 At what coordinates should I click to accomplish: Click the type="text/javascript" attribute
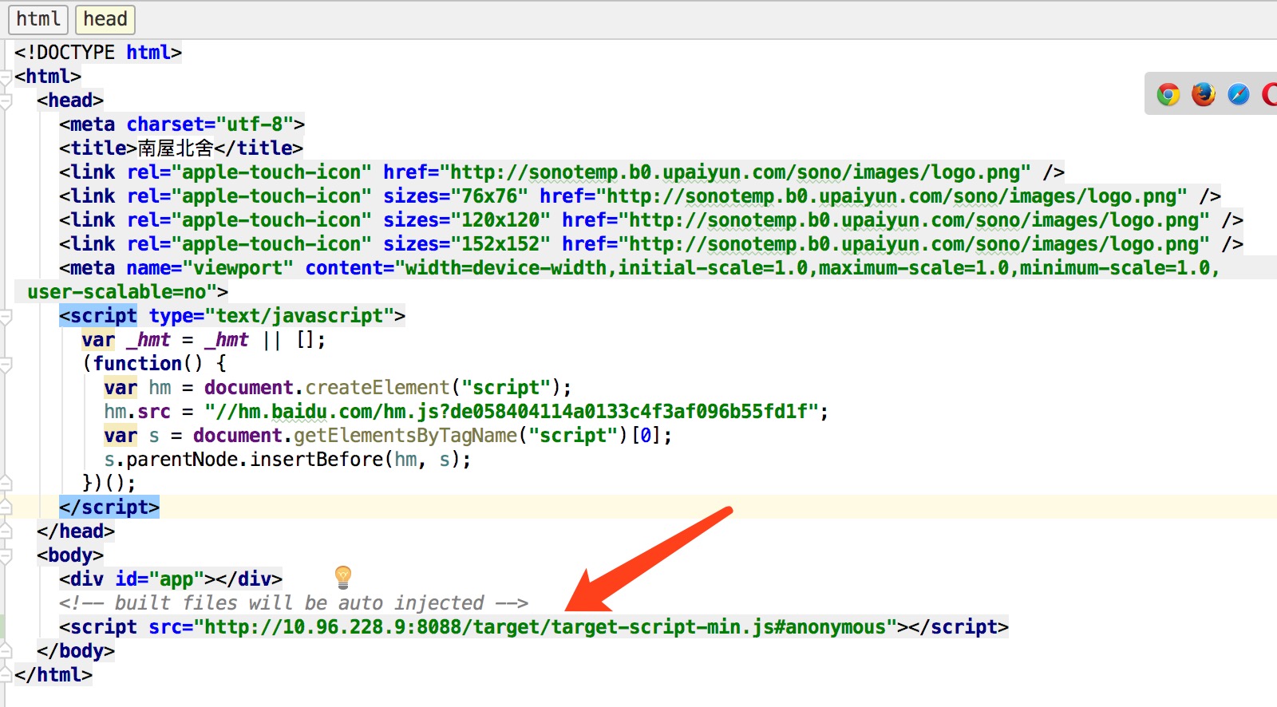271,316
